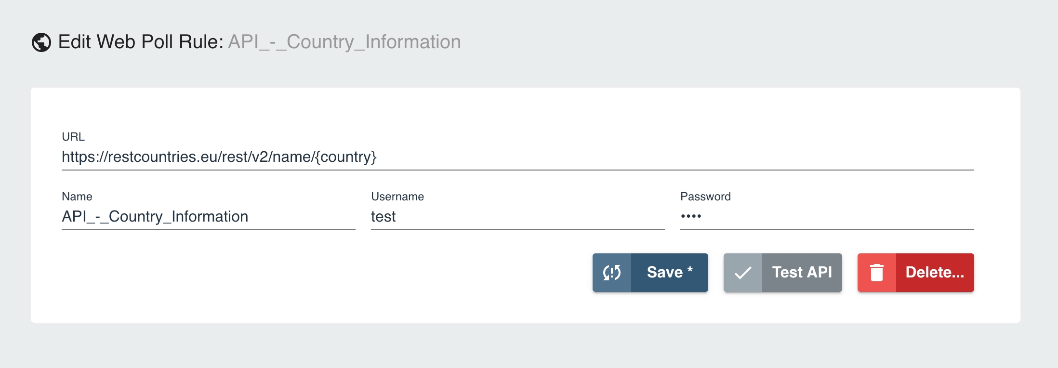Click the 'Password' field label

pos(705,197)
